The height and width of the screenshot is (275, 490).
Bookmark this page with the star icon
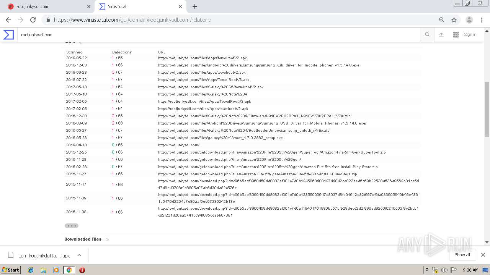[454, 20]
